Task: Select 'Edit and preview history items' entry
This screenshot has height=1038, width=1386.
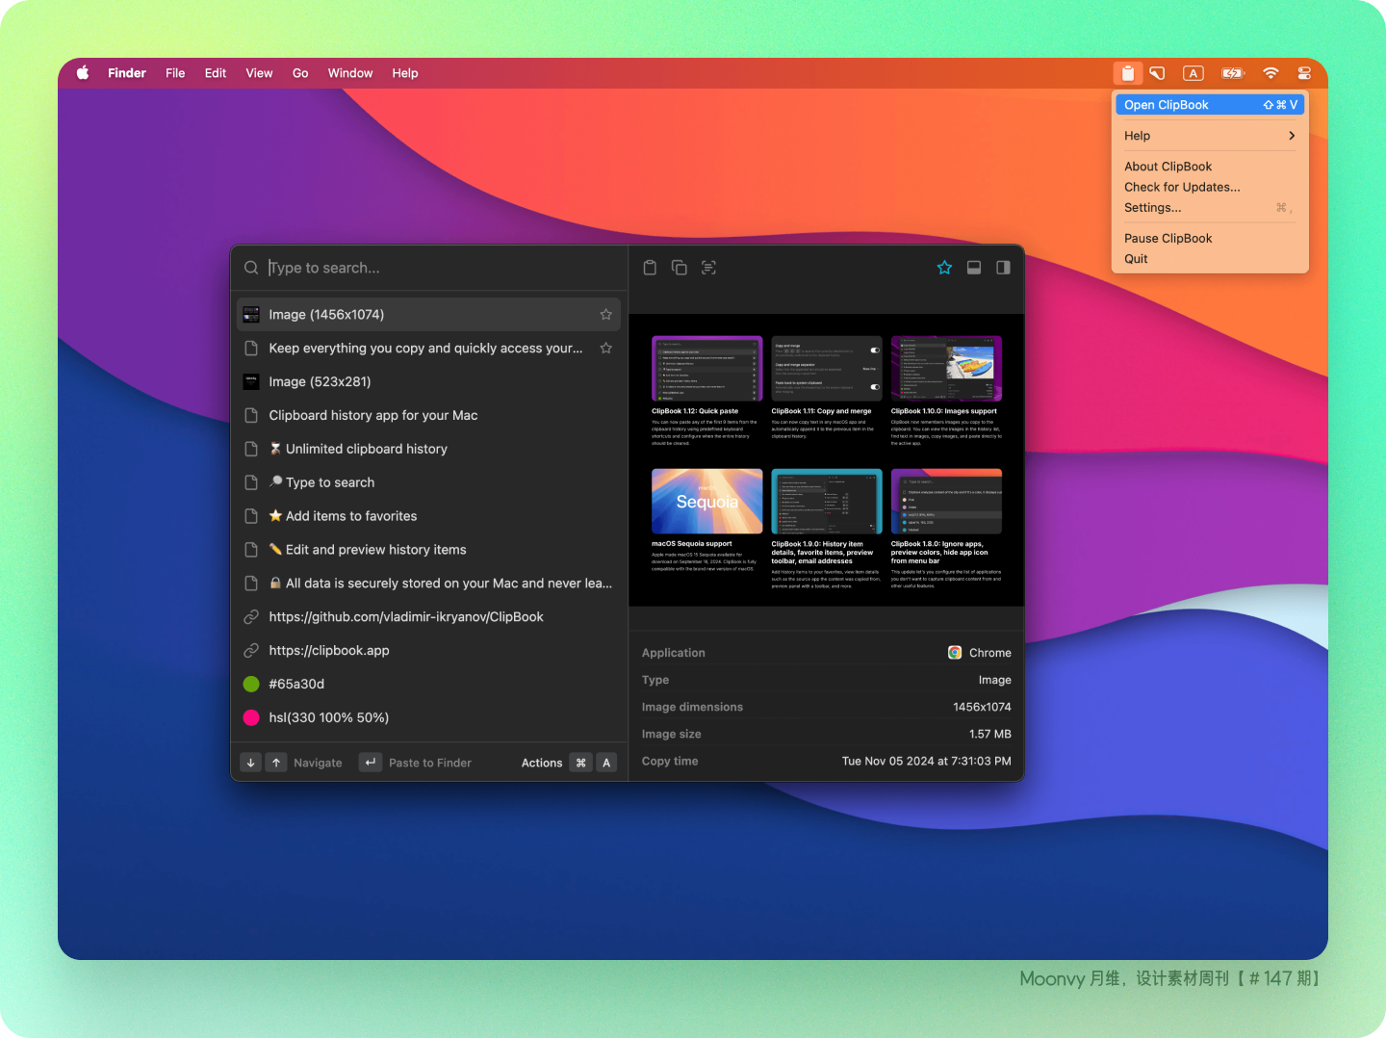Action: (428, 550)
